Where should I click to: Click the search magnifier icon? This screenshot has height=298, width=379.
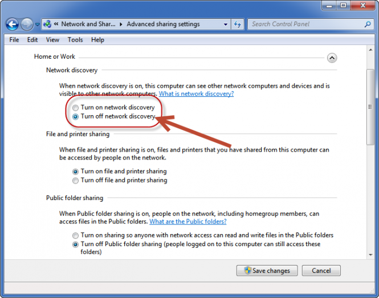(368, 25)
